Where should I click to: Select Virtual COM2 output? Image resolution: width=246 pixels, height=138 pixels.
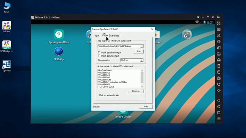pyautogui.click(x=104, y=73)
